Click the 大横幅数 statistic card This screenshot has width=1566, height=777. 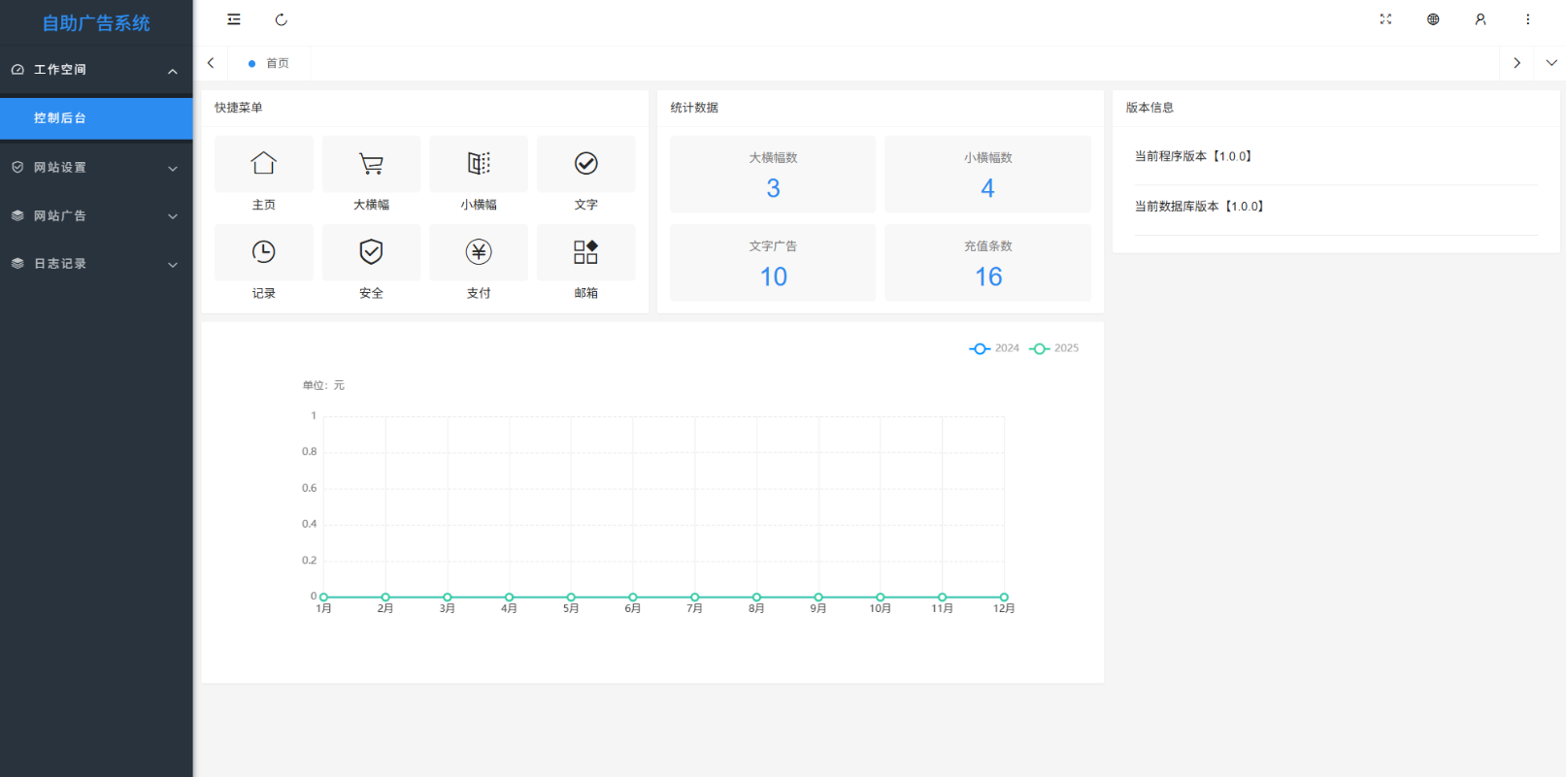[773, 175]
